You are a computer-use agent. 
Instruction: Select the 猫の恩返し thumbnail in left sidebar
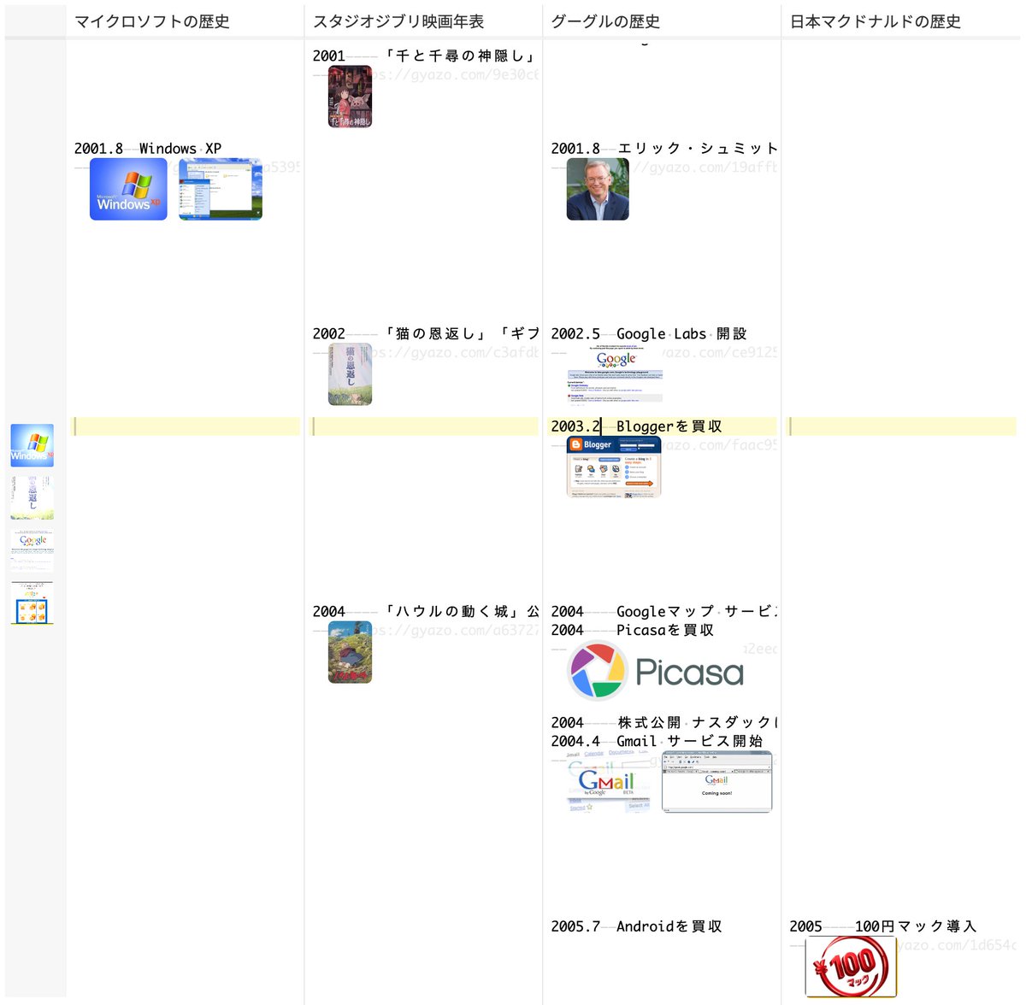(x=32, y=497)
